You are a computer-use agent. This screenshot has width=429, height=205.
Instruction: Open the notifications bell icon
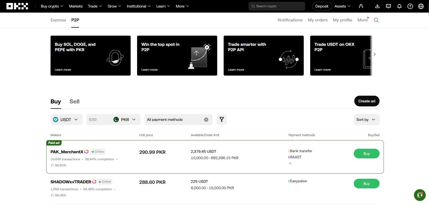click(x=399, y=6)
